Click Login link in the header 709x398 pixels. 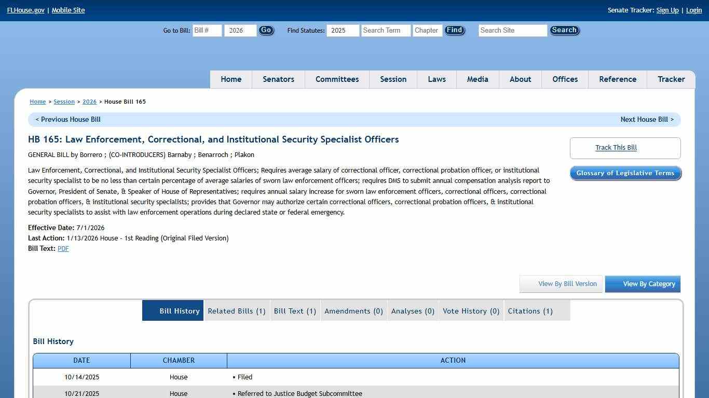click(x=693, y=10)
